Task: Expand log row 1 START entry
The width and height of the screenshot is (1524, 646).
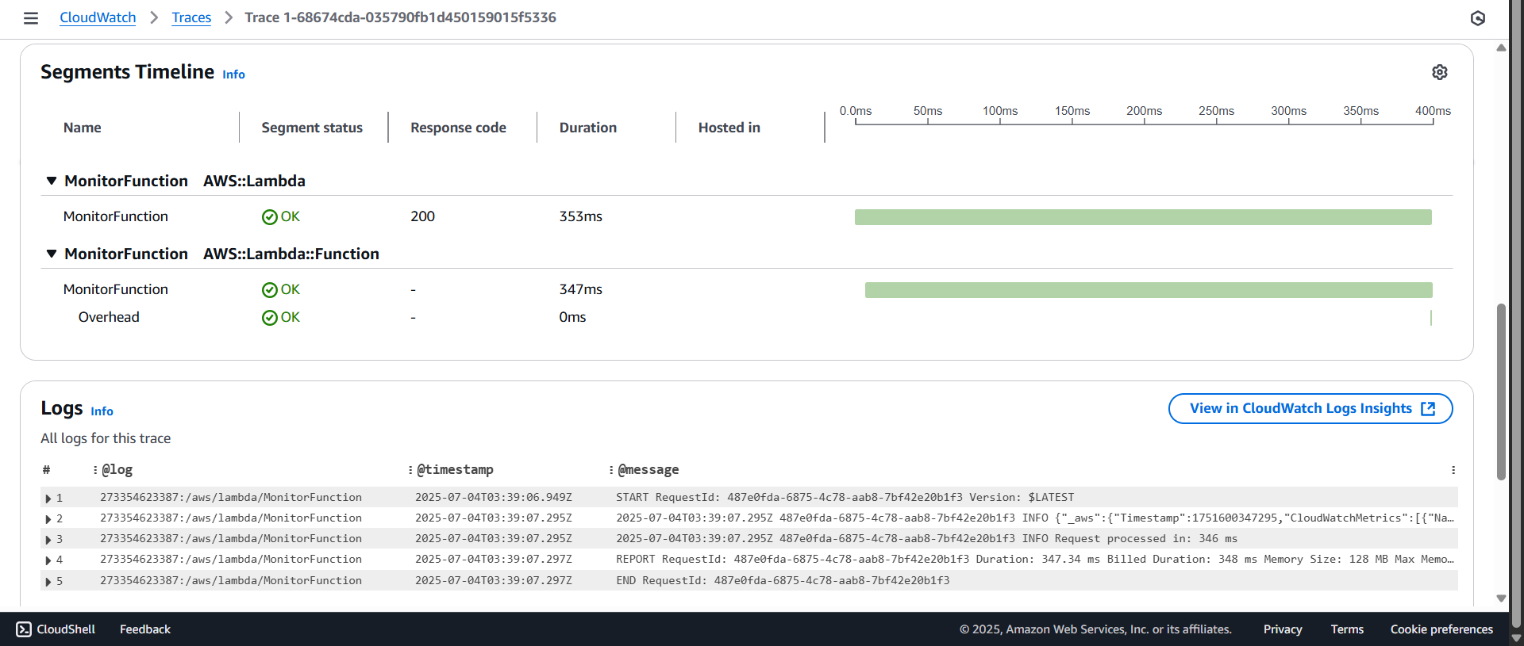Action: [48, 499]
